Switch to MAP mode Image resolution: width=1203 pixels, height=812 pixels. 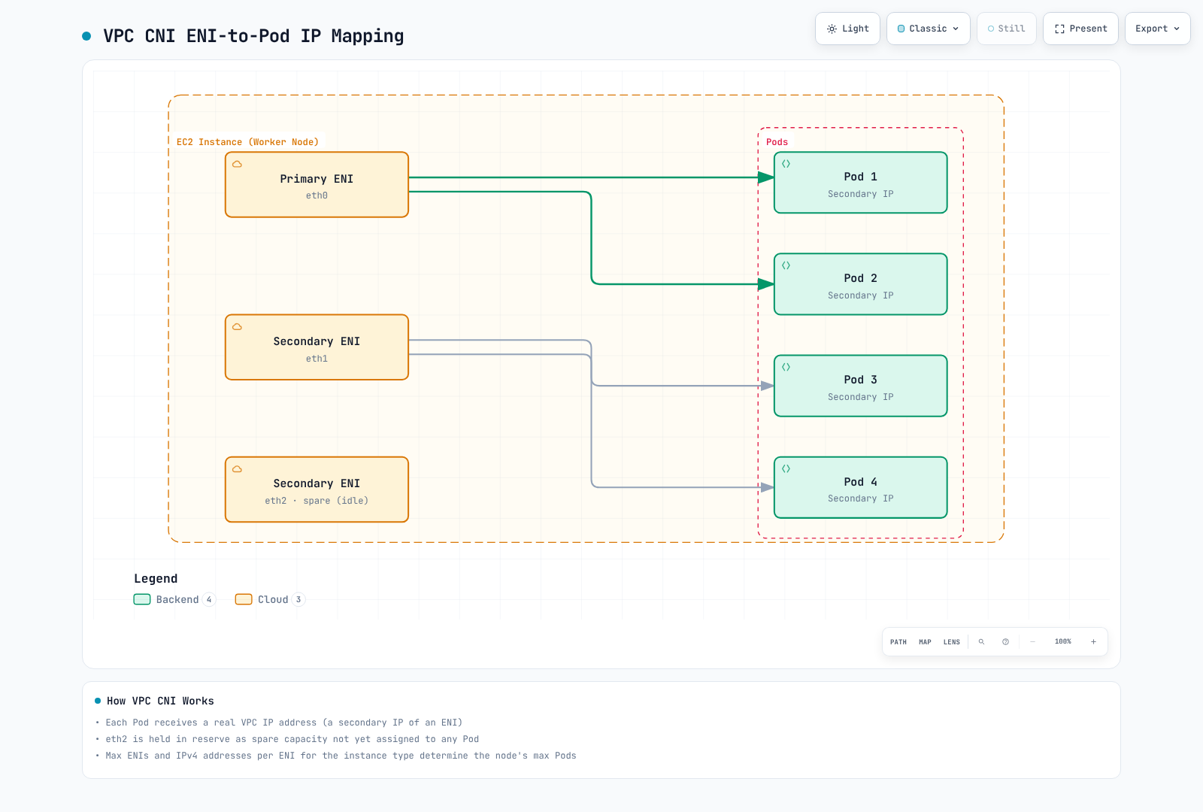pyautogui.click(x=925, y=642)
